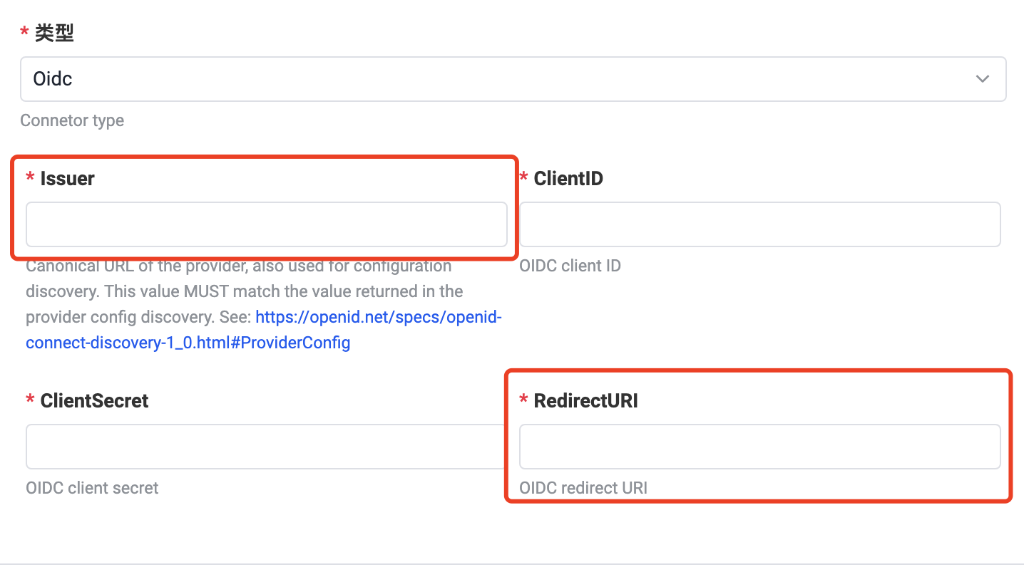Focus the RedirectURI input box

coord(759,447)
